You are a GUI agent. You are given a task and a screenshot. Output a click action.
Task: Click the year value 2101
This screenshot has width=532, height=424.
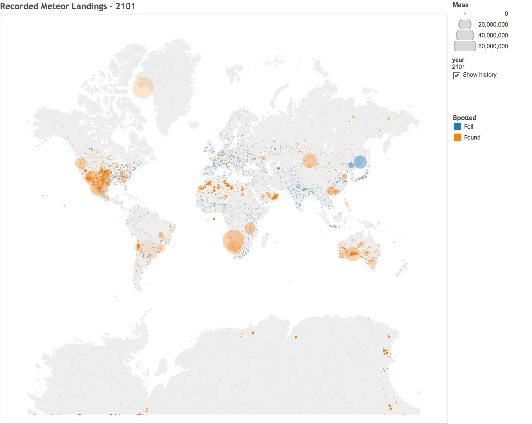tap(458, 67)
